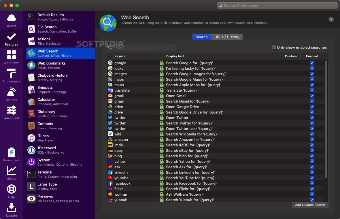
Task: Click Add Custom Search button
Action: click(310, 205)
